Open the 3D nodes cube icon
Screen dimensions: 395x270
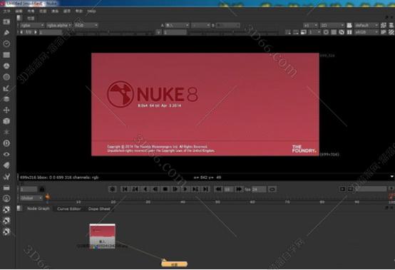pyautogui.click(x=6, y=121)
